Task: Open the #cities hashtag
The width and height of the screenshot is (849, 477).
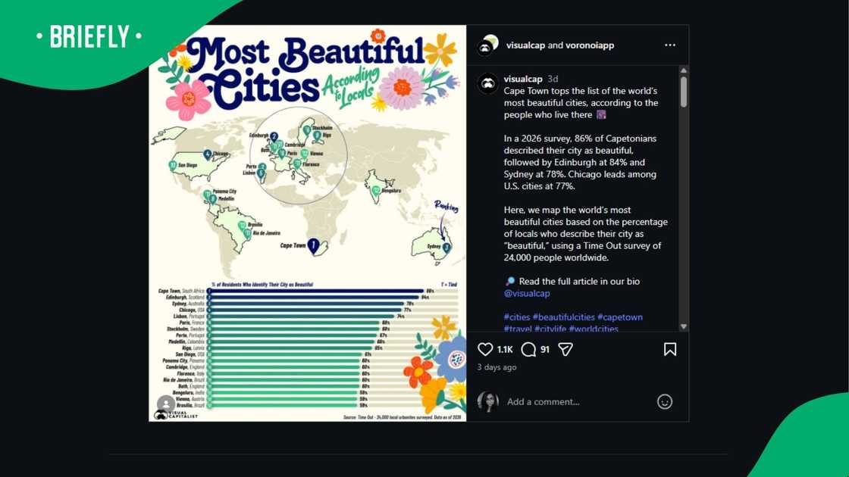Action: pos(516,317)
